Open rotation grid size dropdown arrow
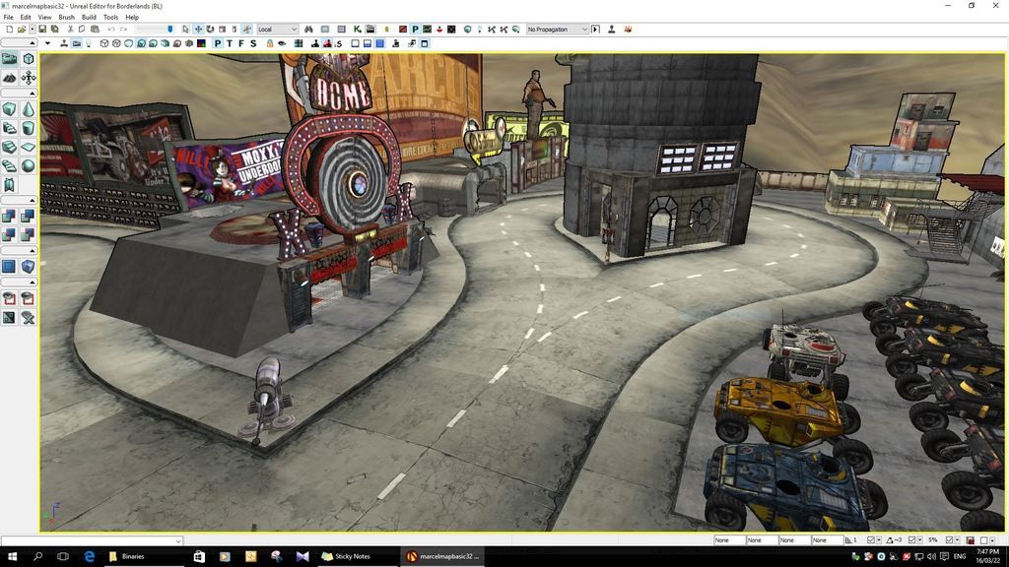This screenshot has width=1009, height=567. point(919,540)
